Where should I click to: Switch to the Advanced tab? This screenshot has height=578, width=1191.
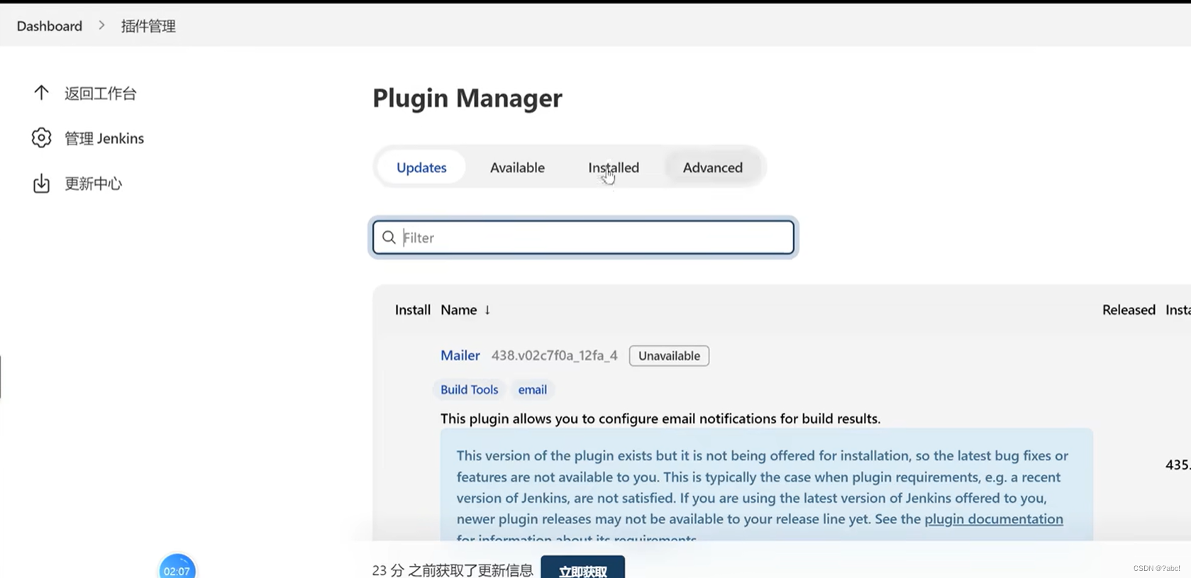point(713,167)
